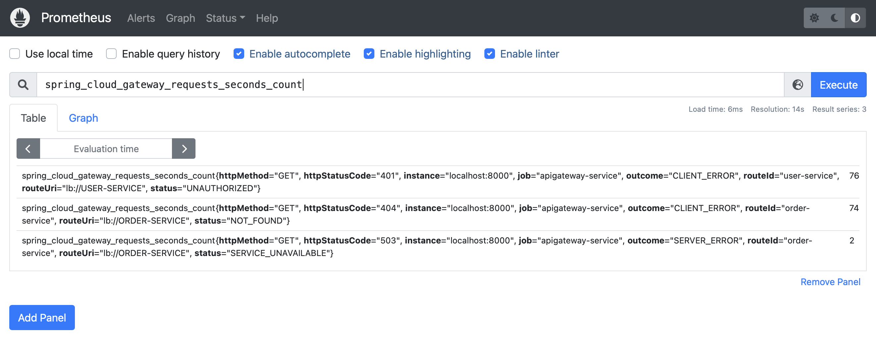The width and height of the screenshot is (876, 344).
Task: Disable the highlighting checkbox
Action: [369, 54]
